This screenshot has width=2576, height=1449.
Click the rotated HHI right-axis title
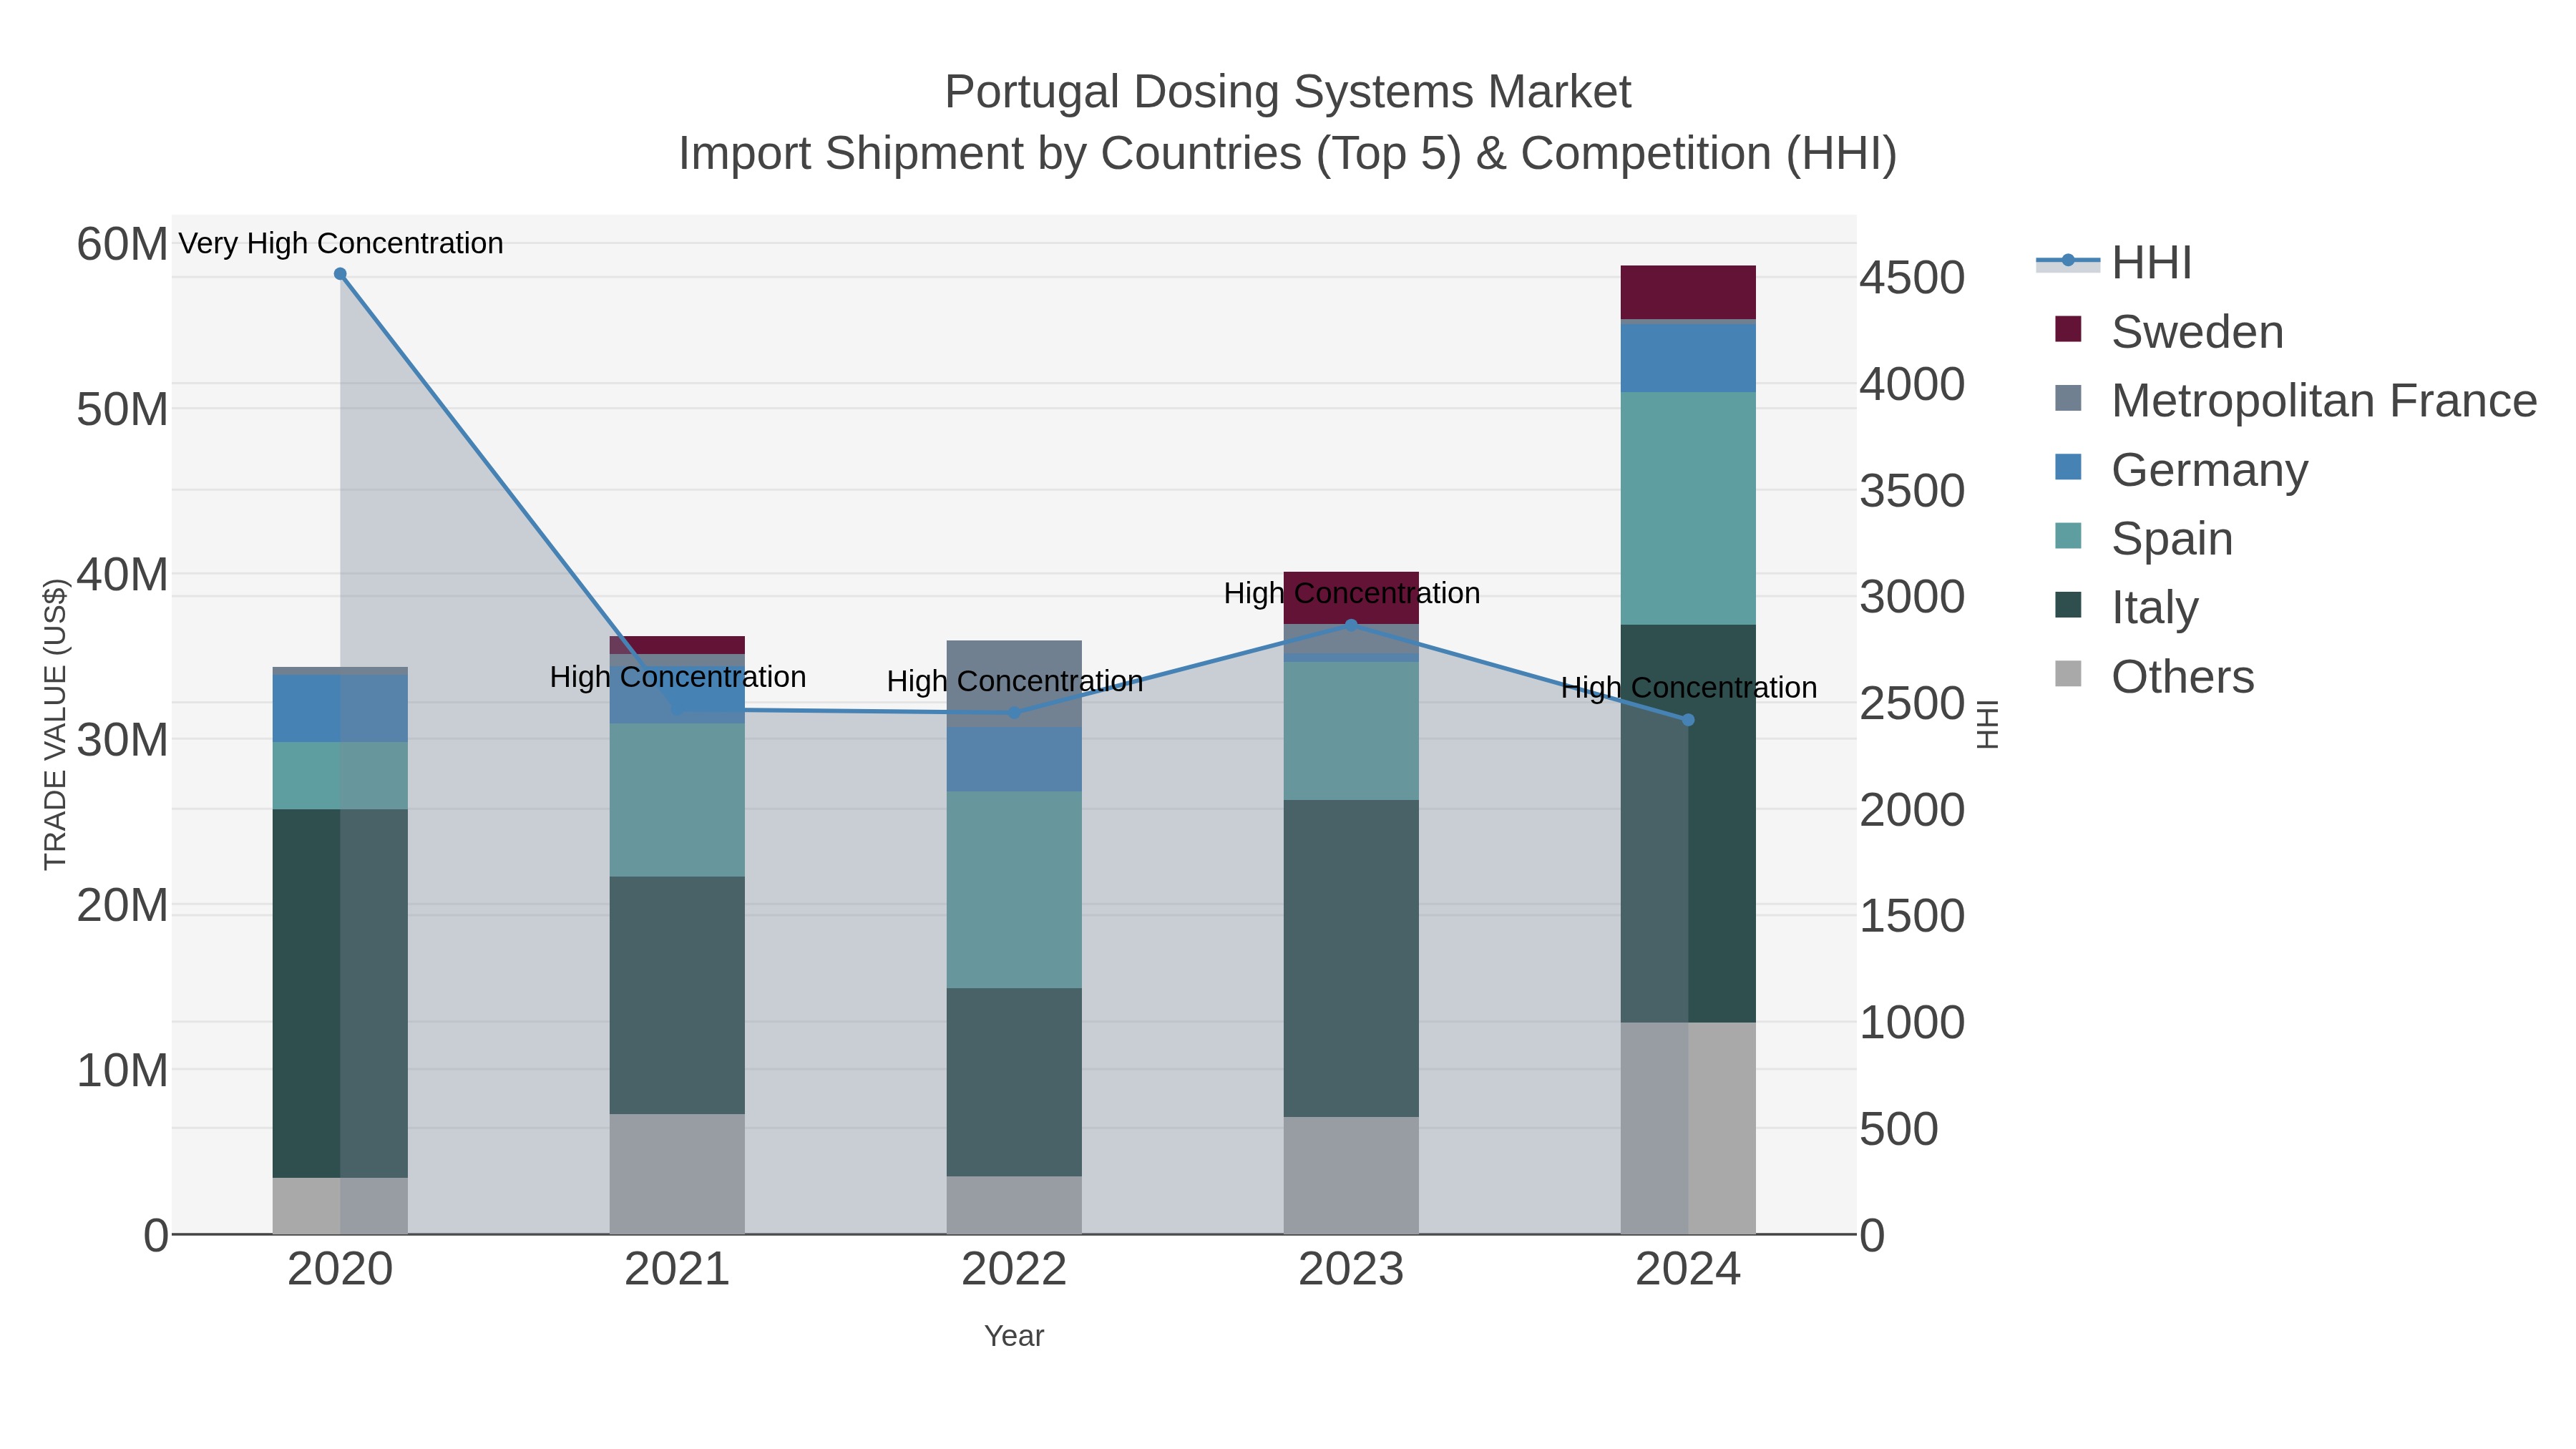click(x=1988, y=724)
